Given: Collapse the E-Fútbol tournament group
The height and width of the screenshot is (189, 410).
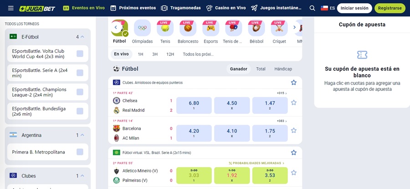Looking at the screenshot, I should coord(82,37).
